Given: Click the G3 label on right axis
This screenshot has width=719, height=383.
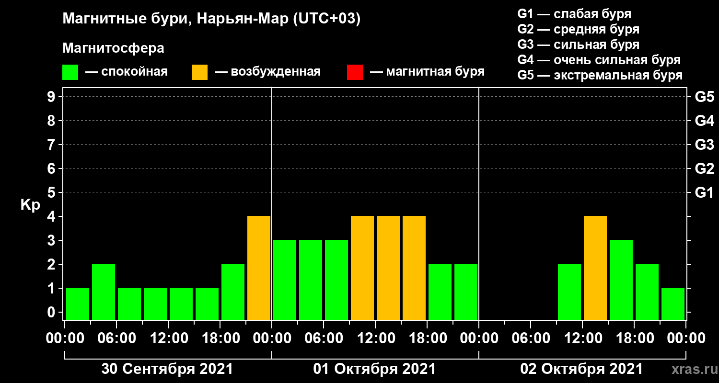Looking at the screenshot, I should 704,145.
